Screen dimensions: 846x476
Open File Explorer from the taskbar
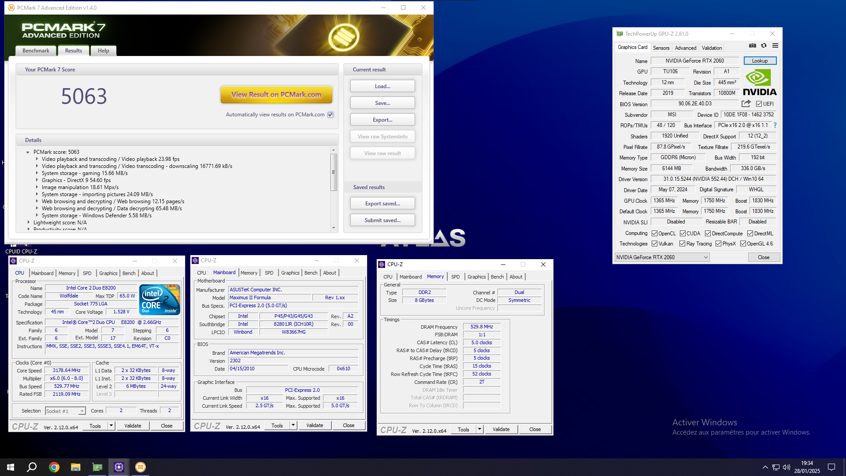(76, 467)
